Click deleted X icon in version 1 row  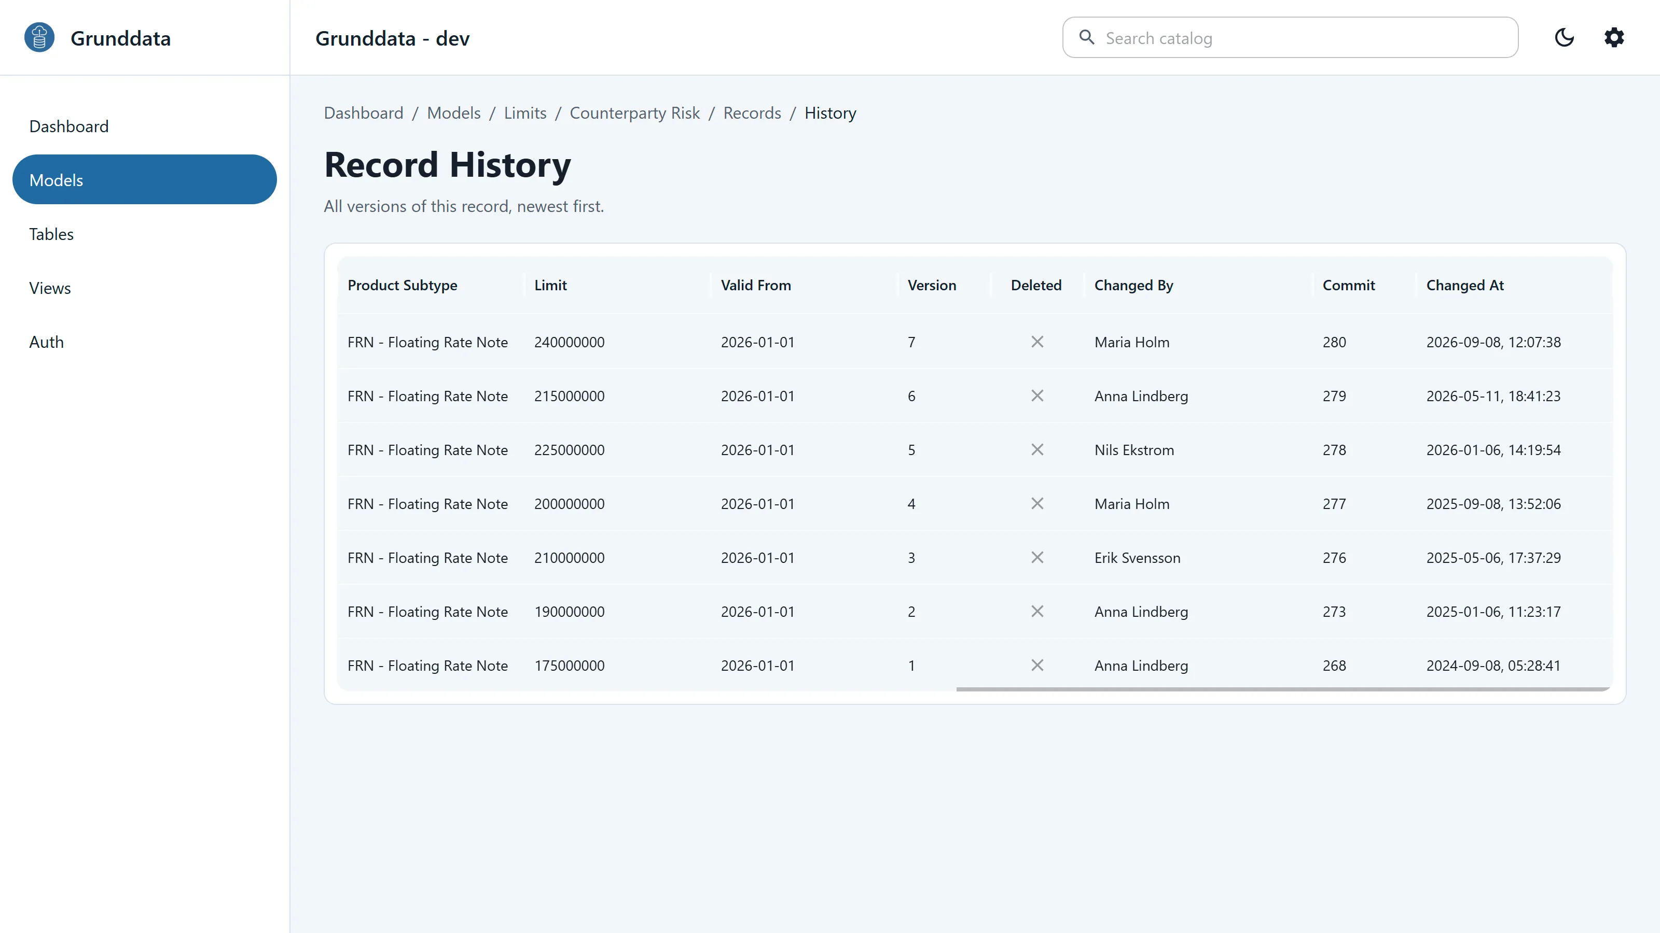[1037, 665]
